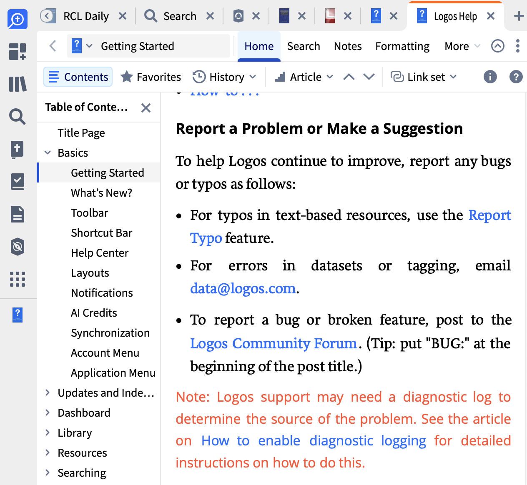Image resolution: width=527 pixels, height=485 pixels.
Task: Select Title Page in the contents
Action: pos(81,133)
